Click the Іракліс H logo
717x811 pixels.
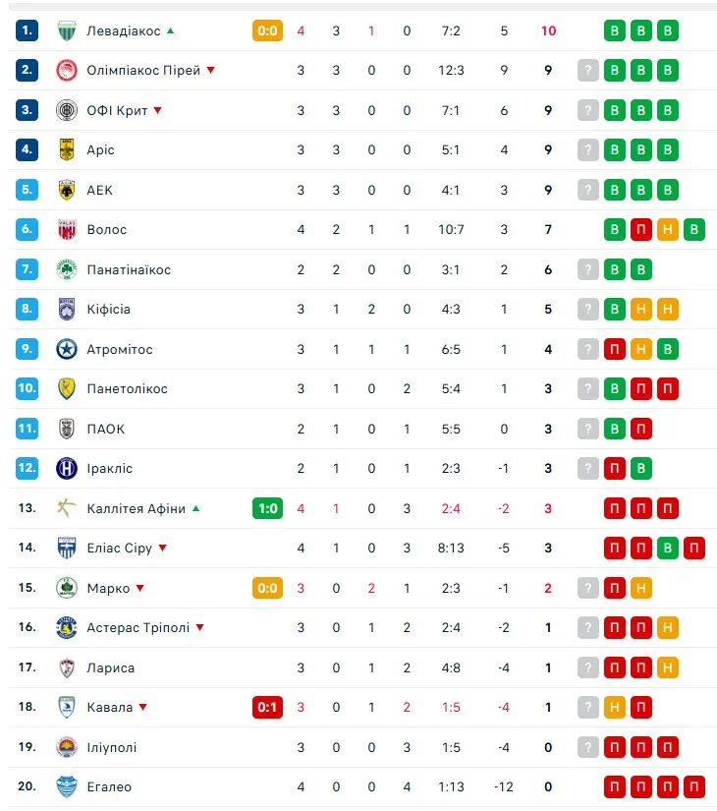[x=67, y=468]
